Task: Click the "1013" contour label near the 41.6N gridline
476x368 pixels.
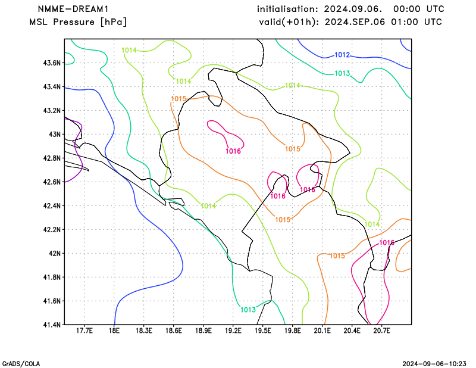Action: (248, 310)
